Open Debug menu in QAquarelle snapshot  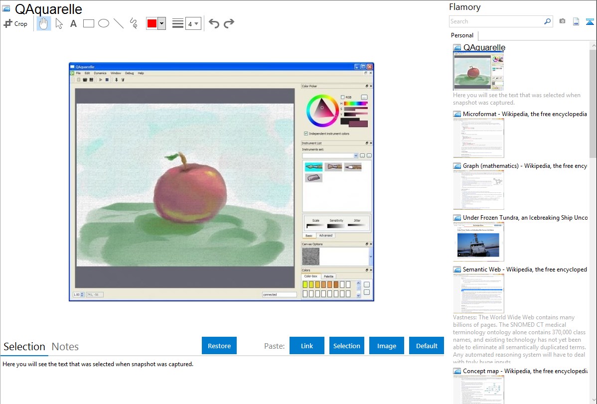coord(130,73)
